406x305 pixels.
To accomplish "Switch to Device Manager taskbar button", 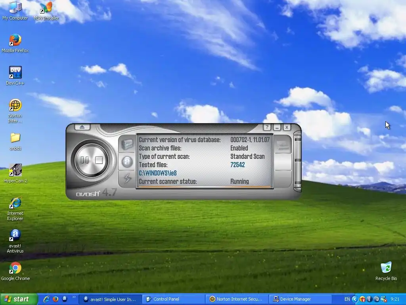I will click(x=300, y=299).
